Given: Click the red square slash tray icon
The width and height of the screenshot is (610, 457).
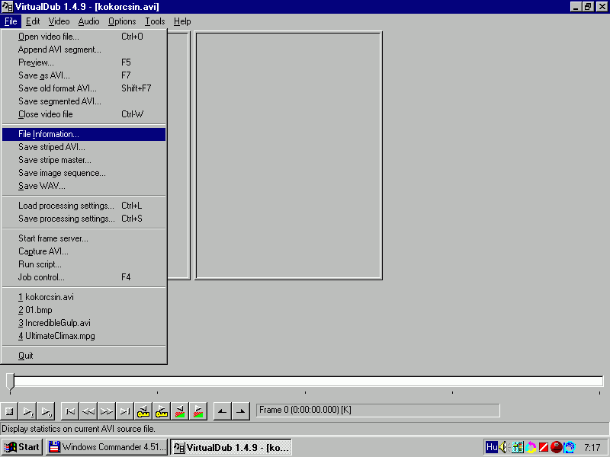Looking at the screenshot, I should click(544, 447).
